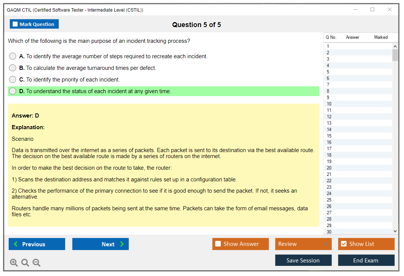
Task: Tick the Mark Question checkbox
Action: [x=15, y=24]
